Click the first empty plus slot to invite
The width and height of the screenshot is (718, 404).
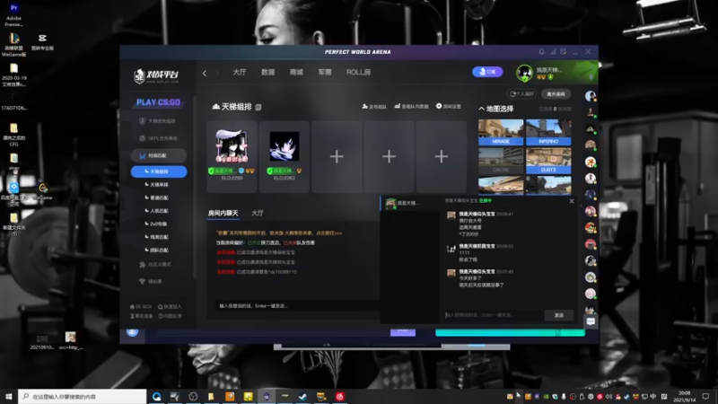tap(337, 156)
